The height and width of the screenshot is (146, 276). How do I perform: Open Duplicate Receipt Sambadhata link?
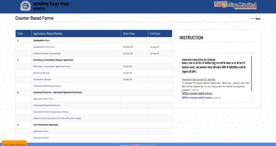pyautogui.click(x=47, y=54)
